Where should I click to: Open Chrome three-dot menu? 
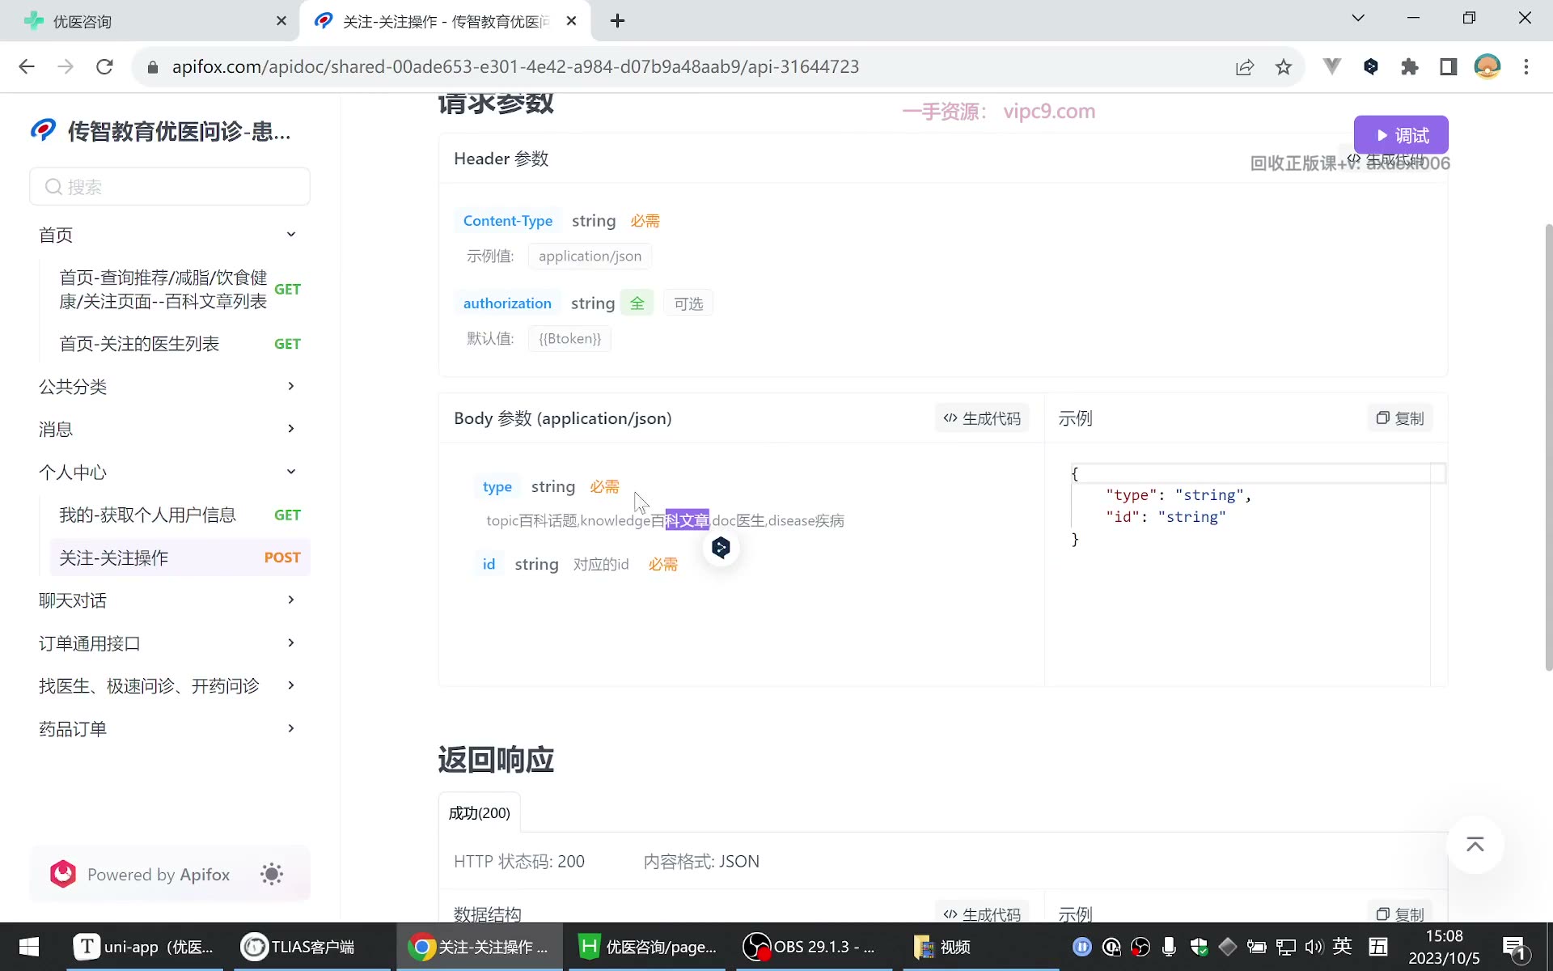[1526, 67]
